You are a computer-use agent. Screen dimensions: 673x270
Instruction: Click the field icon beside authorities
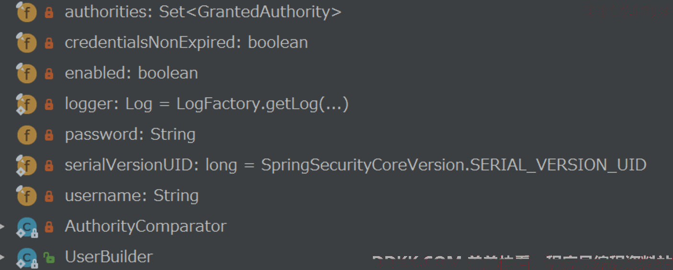[26, 12]
